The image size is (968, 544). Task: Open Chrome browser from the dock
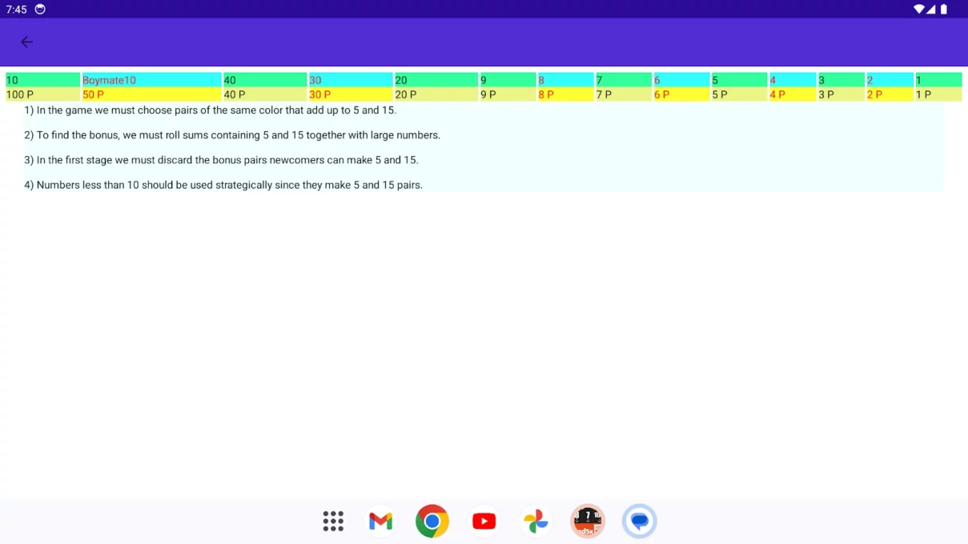(432, 521)
